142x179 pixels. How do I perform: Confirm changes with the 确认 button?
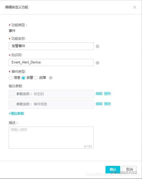(x=113, y=170)
